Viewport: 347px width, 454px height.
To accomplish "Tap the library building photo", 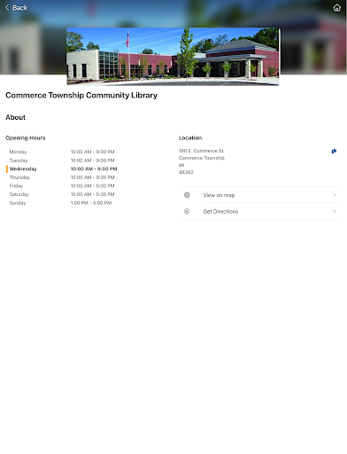I will pyautogui.click(x=173, y=57).
